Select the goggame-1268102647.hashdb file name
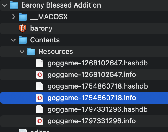This screenshot has height=132, width=168. point(98,63)
